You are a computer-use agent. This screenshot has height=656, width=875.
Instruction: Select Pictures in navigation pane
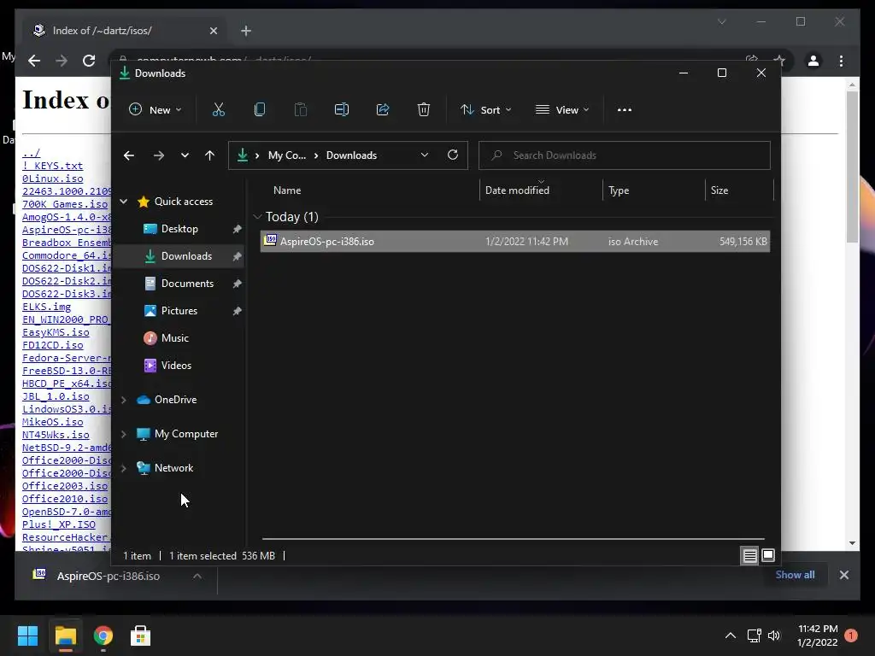click(179, 311)
